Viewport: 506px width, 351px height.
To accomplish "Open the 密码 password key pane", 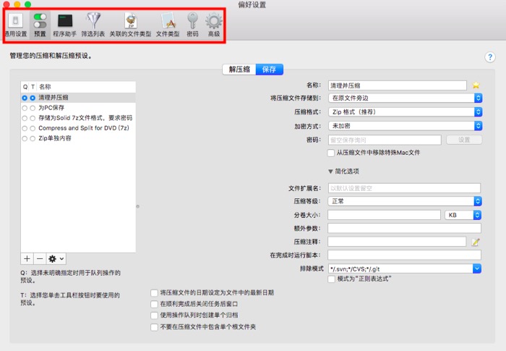I will click(x=193, y=25).
